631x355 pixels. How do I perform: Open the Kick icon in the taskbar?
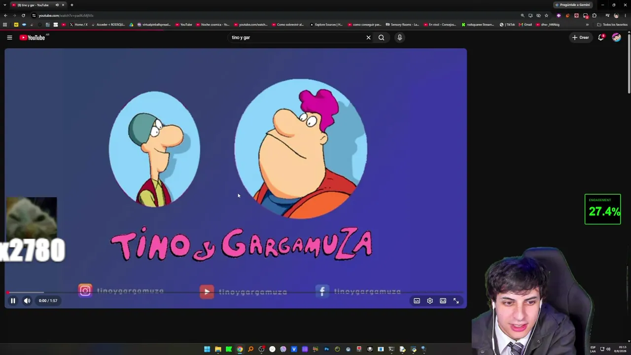(229, 349)
